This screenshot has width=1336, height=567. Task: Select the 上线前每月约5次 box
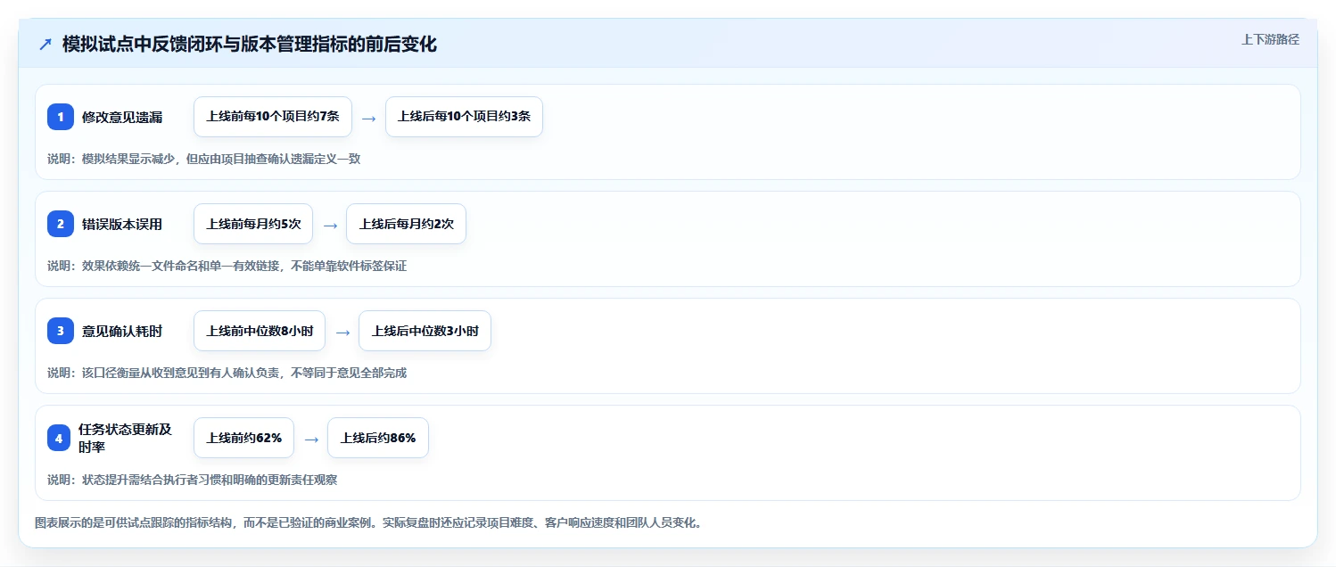pyautogui.click(x=253, y=224)
